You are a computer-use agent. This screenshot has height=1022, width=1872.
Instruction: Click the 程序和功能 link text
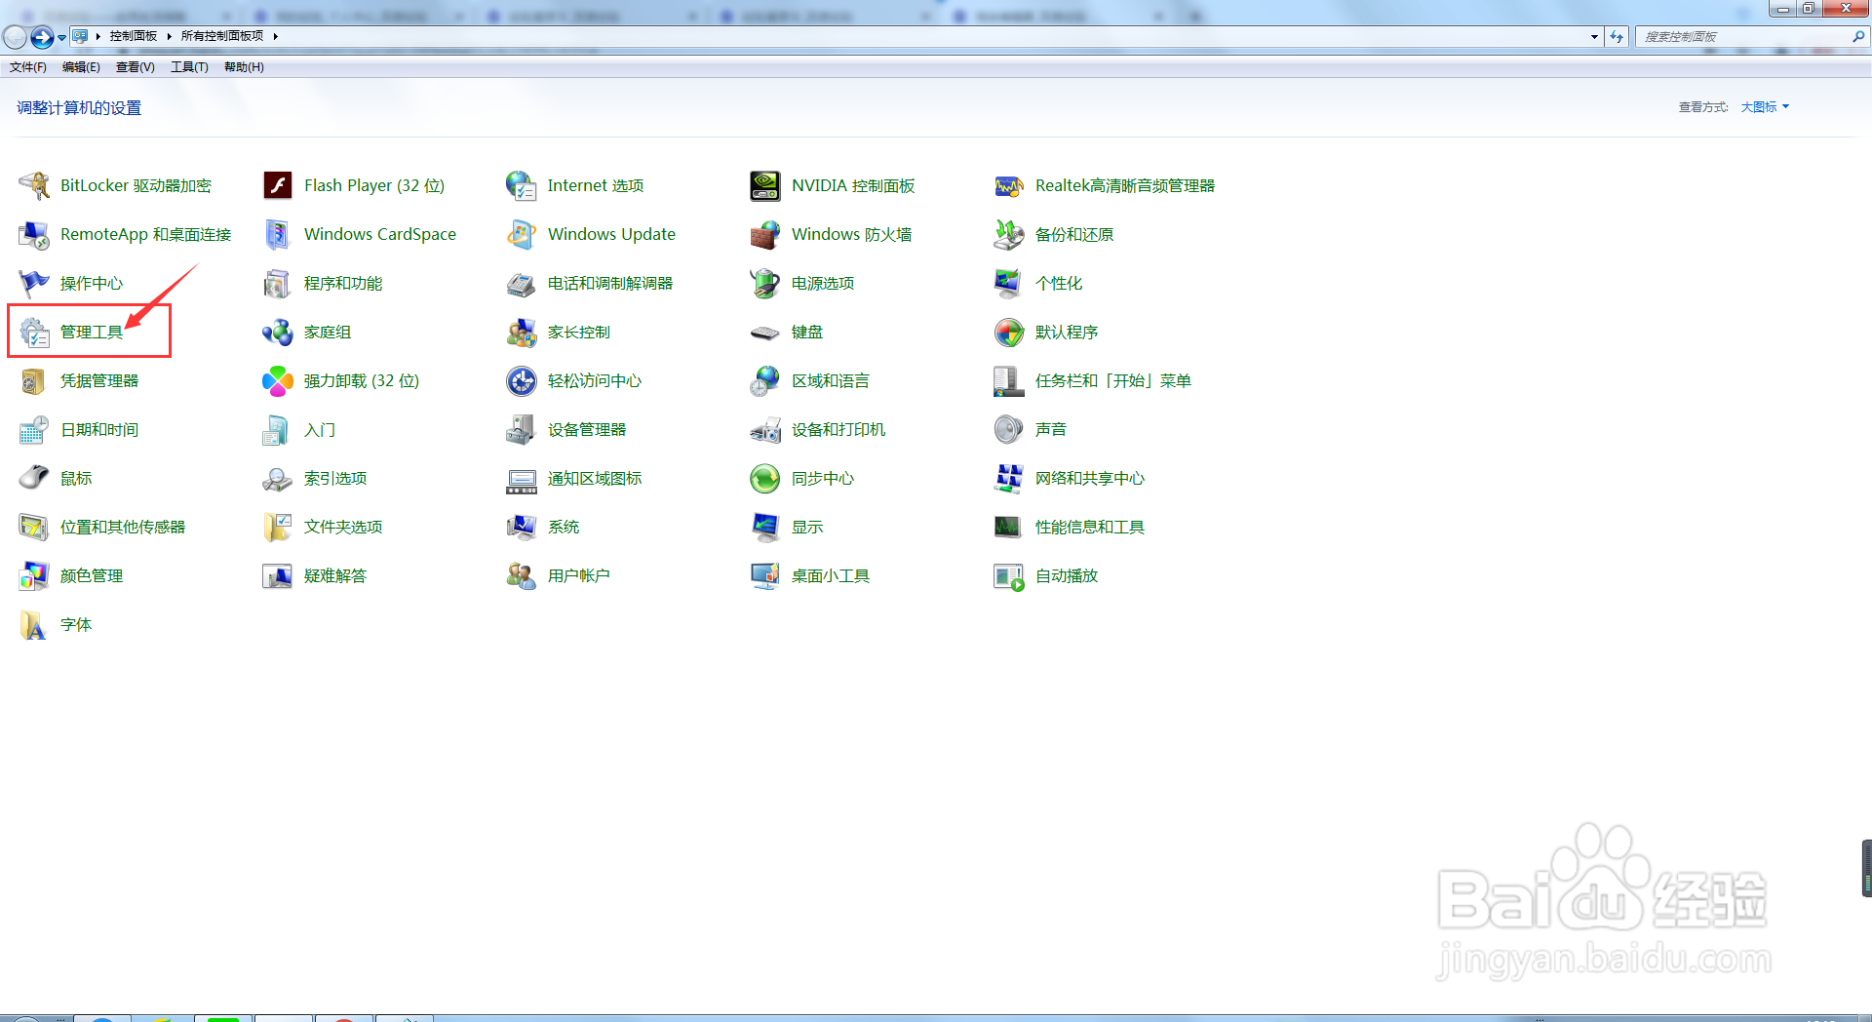coord(343,283)
